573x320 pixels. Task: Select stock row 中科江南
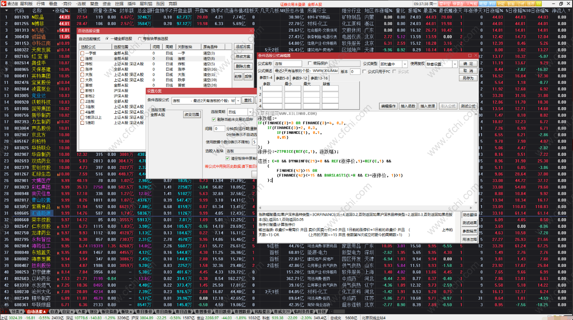(40, 43)
